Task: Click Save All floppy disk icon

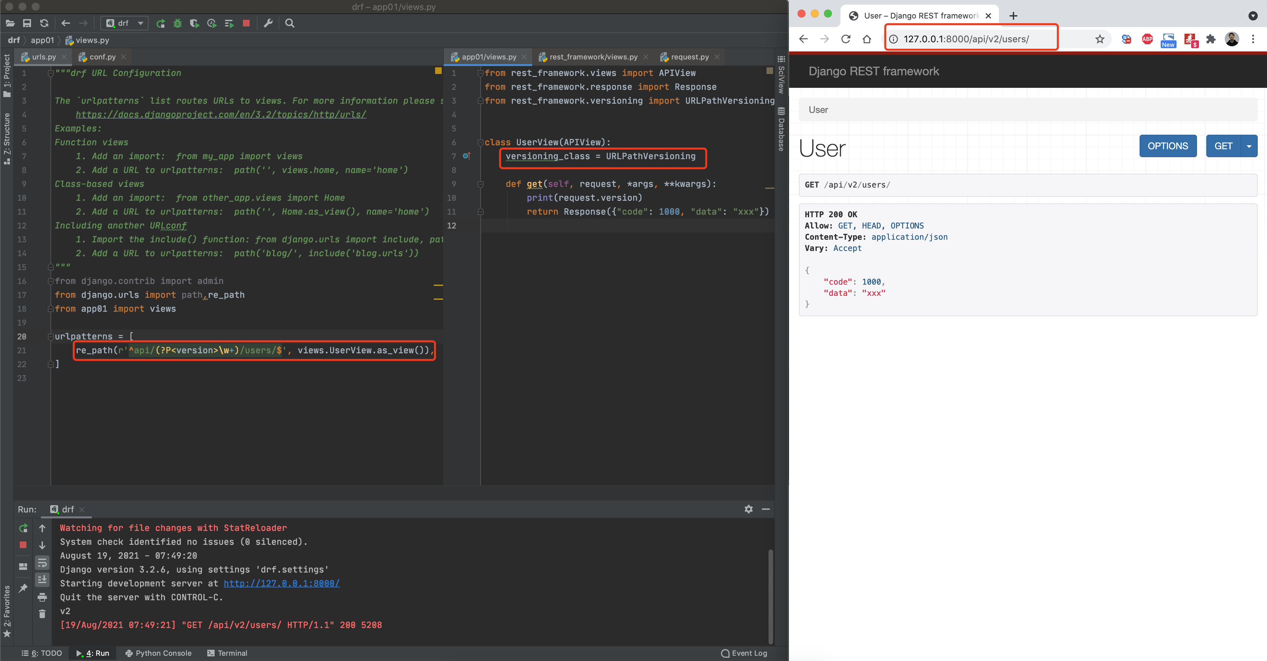Action: click(27, 23)
